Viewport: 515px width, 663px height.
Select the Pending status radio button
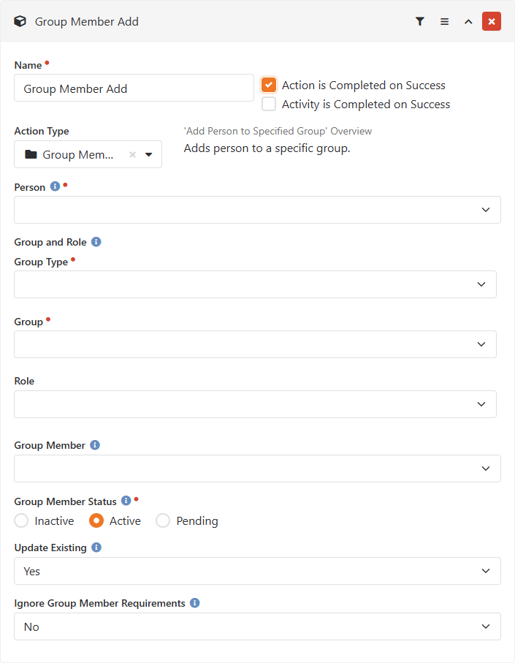[163, 520]
